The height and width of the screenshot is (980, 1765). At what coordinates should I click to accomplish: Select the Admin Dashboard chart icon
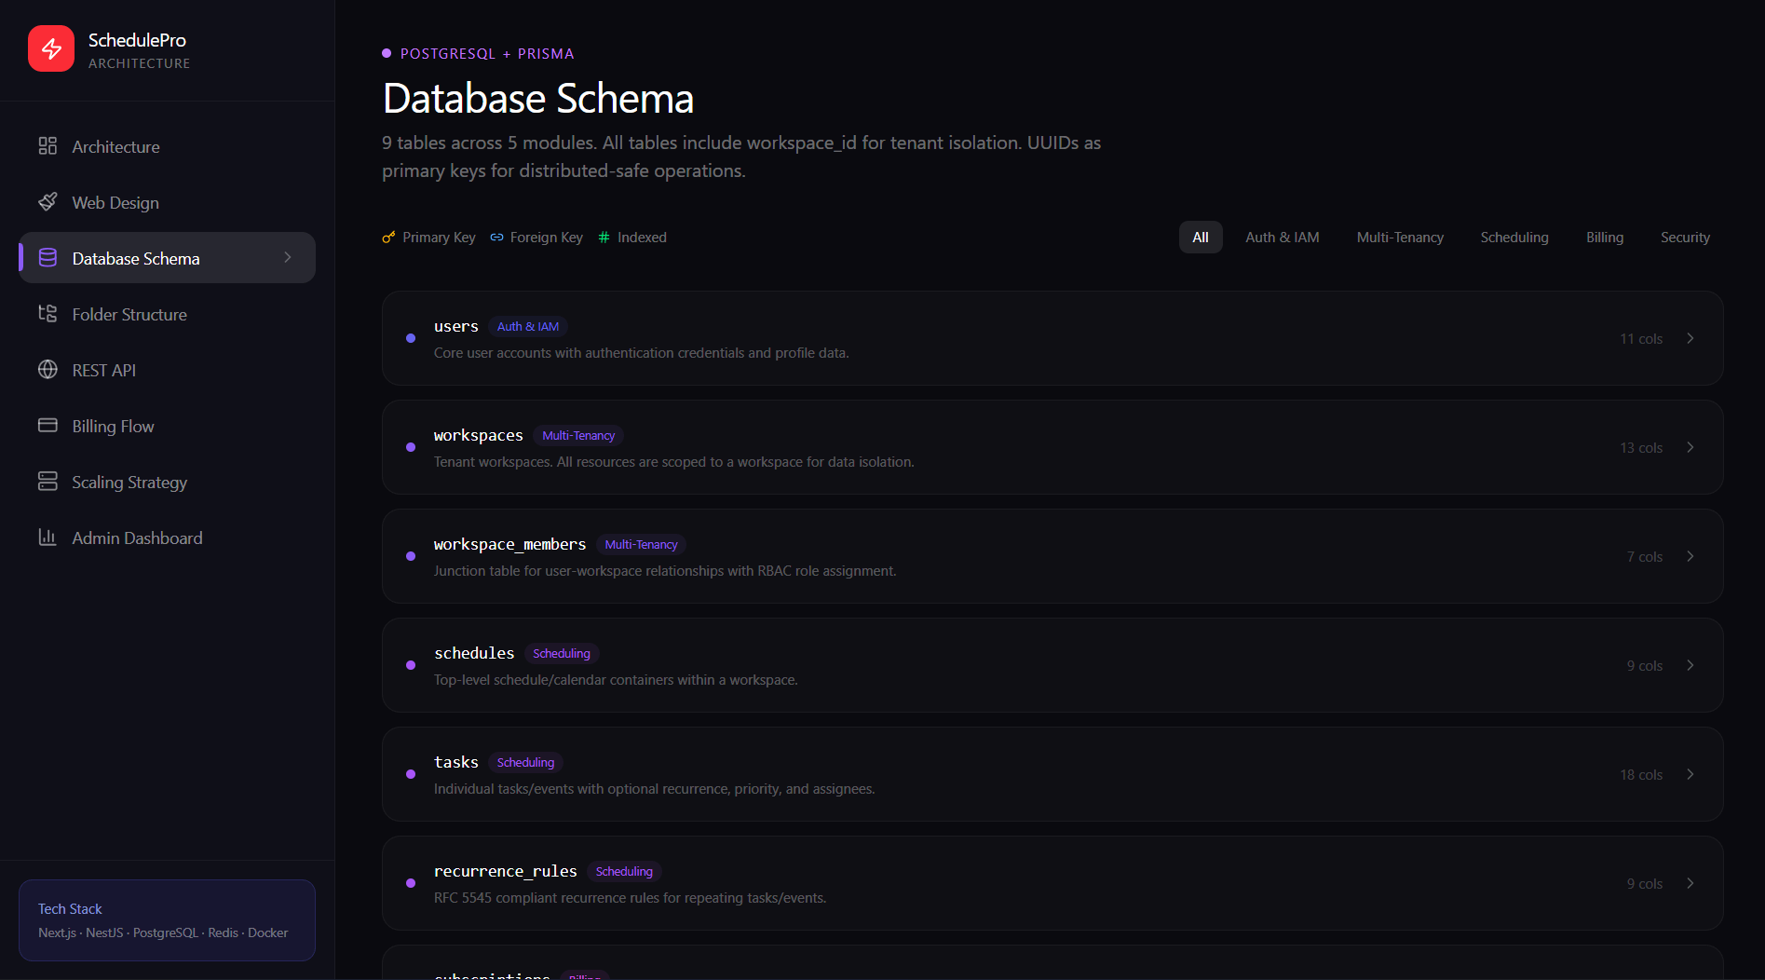[x=48, y=538]
